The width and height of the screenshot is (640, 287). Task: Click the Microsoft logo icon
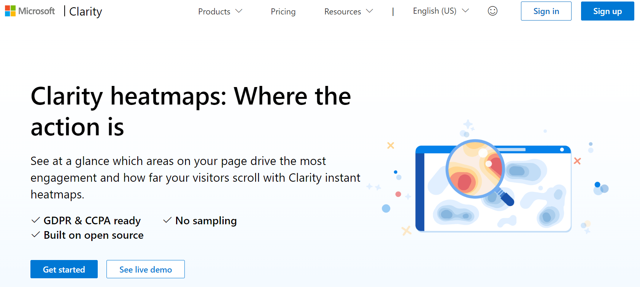pyautogui.click(x=10, y=11)
